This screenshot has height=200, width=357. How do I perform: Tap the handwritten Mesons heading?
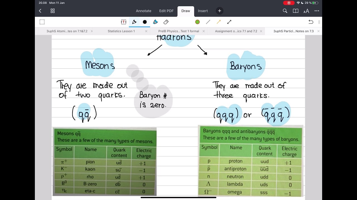pos(100,65)
